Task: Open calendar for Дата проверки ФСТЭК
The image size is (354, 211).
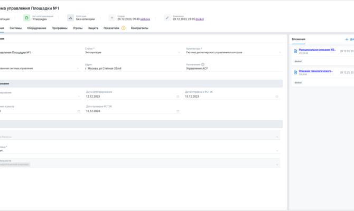Action: pos(178,111)
